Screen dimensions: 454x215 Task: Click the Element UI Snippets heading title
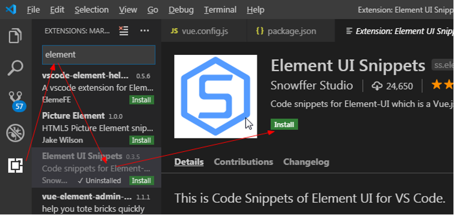(x=348, y=65)
